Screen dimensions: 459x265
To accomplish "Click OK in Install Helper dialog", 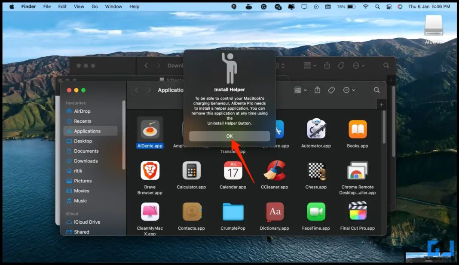I will (229, 136).
